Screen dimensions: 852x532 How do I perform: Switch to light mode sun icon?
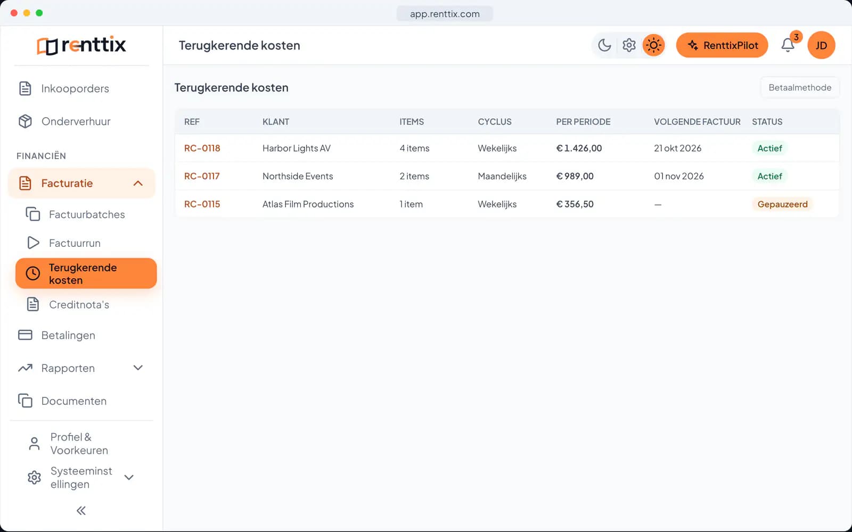tap(653, 45)
